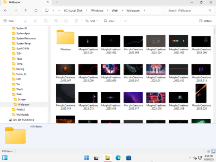Add a new tab with plus button

pos(57,2)
